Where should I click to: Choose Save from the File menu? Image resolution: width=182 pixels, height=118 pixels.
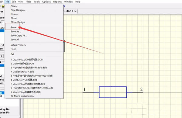coord(13,27)
